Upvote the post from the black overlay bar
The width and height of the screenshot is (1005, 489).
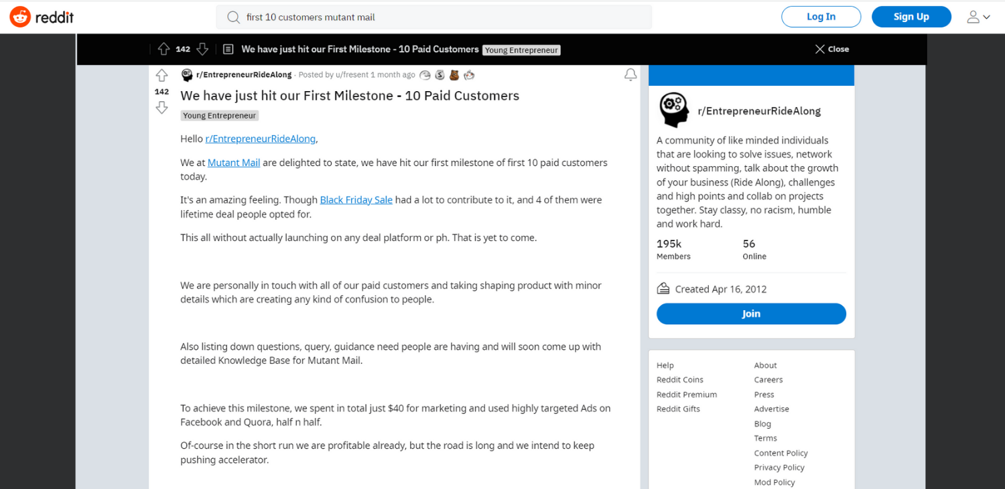click(163, 49)
